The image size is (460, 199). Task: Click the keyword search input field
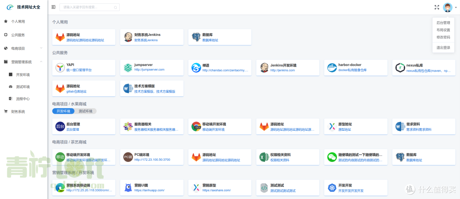tap(89, 7)
